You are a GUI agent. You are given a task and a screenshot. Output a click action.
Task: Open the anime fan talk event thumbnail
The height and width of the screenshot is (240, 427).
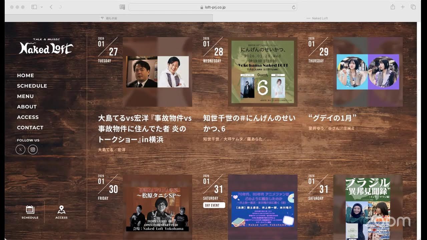(263, 207)
